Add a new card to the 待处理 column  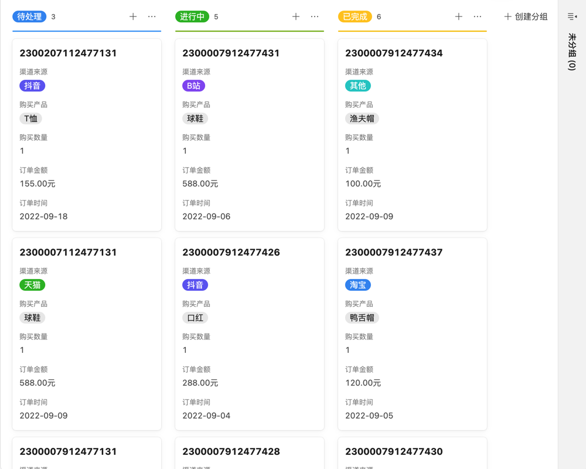tap(133, 16)
